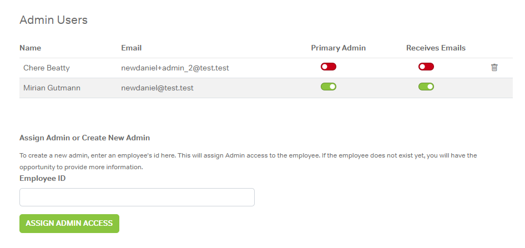Select the email newdaniel+admin_2@test.test

(175, 68)
